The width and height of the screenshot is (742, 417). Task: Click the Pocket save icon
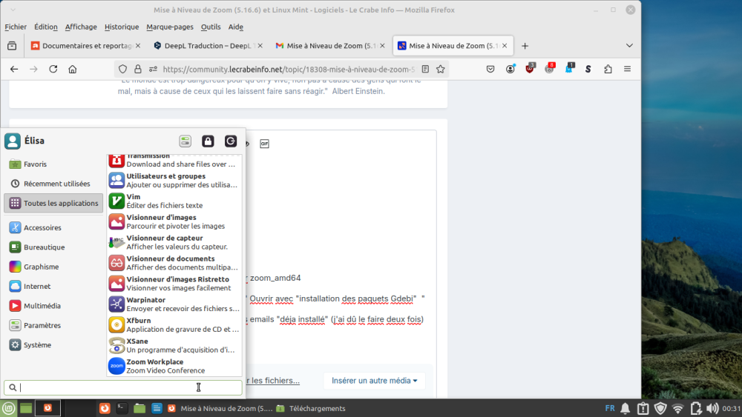click(x=490, y=69)
